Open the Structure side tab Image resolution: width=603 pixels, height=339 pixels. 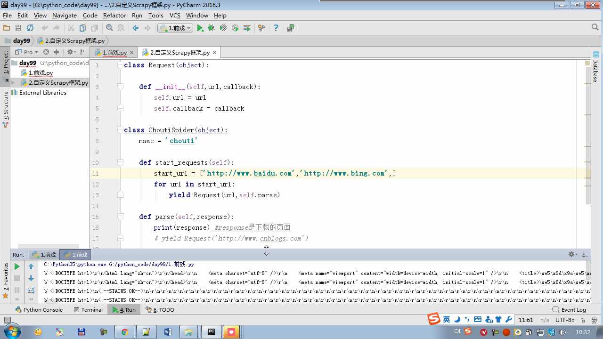pos(6,109)
